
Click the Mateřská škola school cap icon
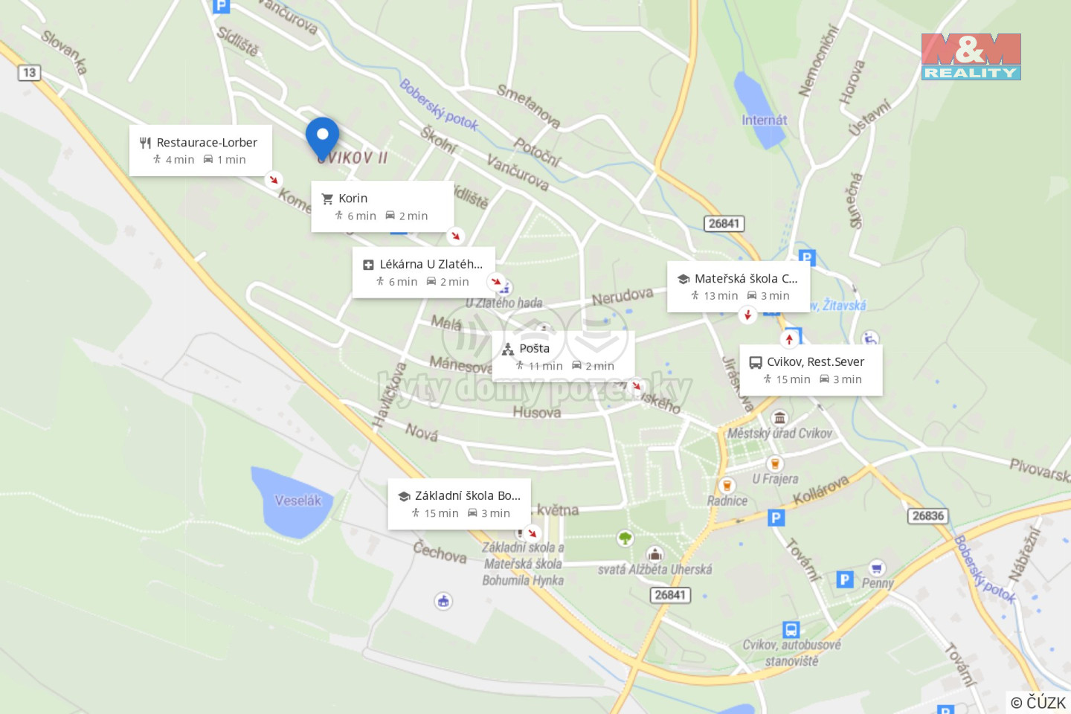(683, 279)
